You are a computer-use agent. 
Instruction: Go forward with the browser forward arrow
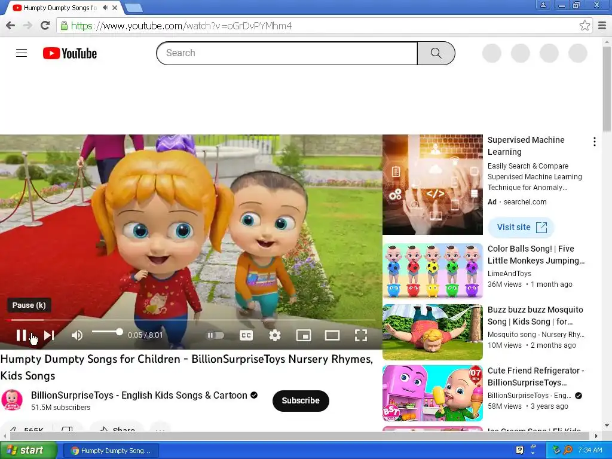[x=27, y=26]
